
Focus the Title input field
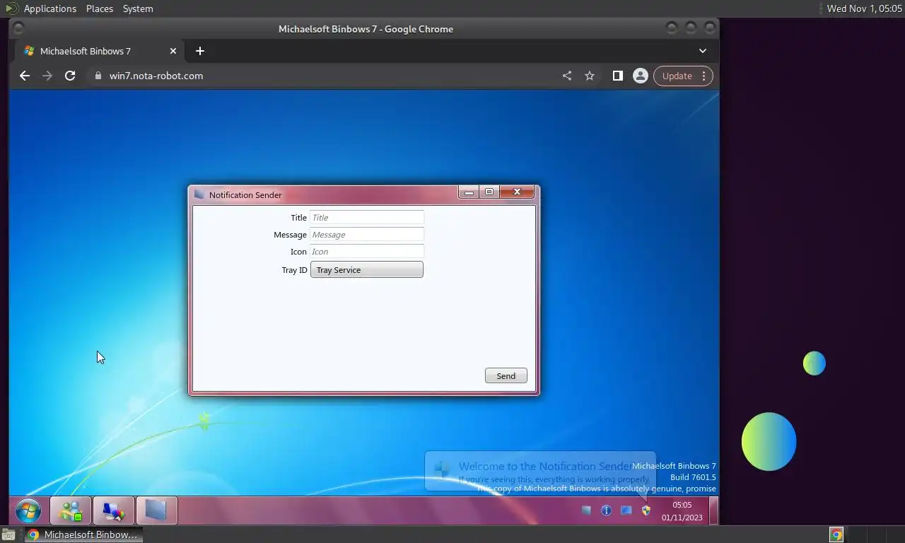pos(367,218)
